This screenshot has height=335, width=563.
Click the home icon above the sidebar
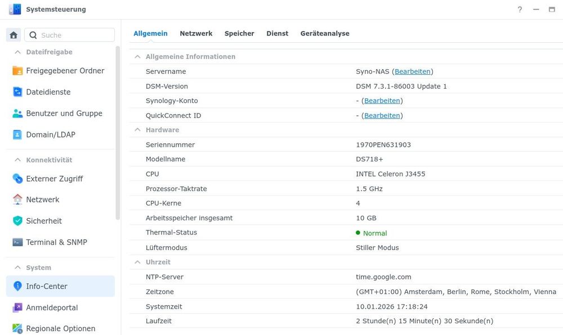(13, 35)
